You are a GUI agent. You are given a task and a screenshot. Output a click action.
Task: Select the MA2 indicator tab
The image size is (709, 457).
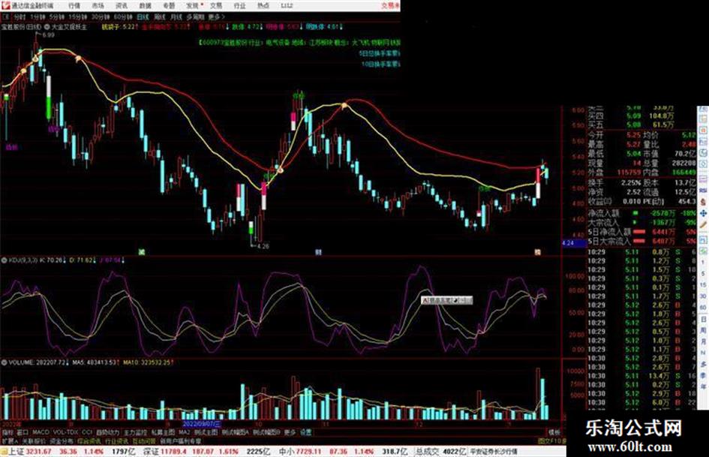point(184,432)
